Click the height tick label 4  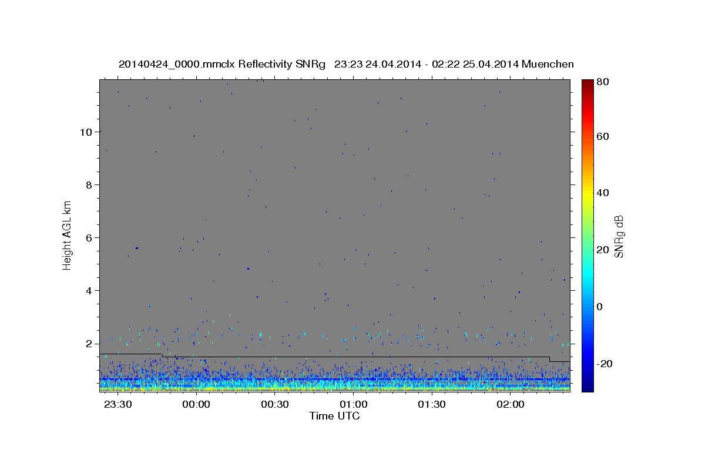(x=89, y=290)
